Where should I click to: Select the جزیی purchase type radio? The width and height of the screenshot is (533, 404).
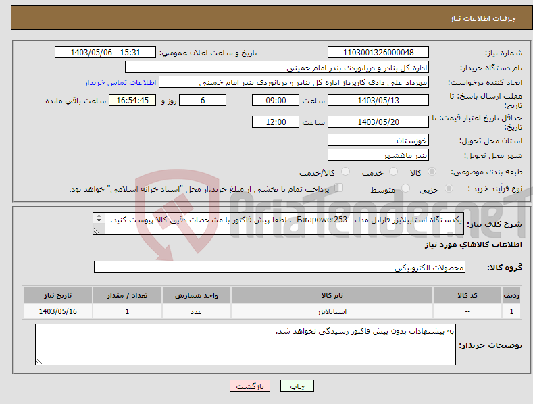click(449, 188)
